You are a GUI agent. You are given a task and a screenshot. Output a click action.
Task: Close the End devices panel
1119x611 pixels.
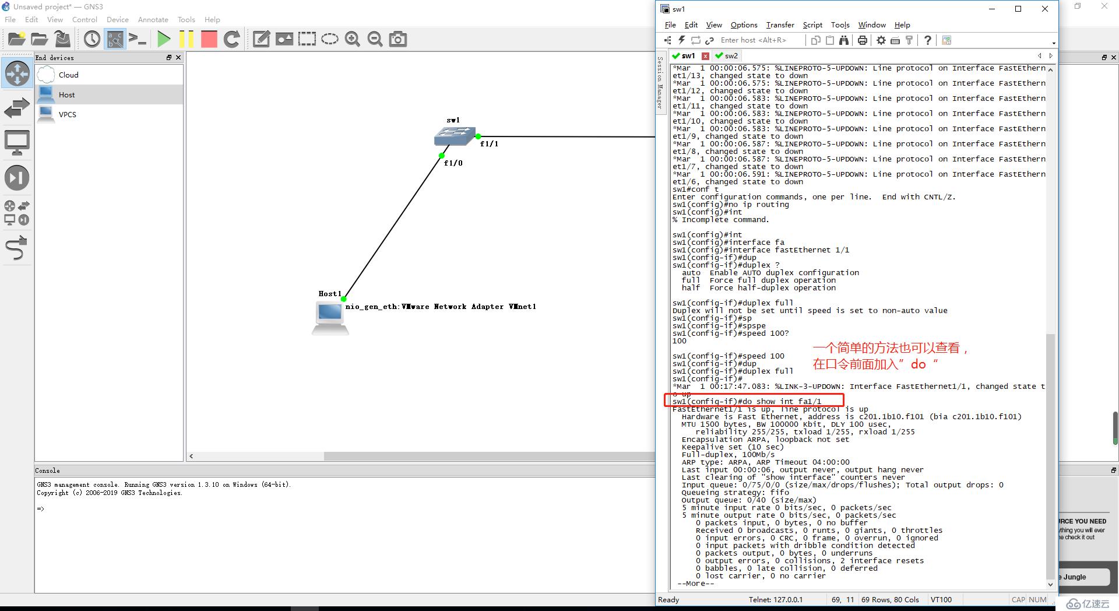[x=178, y=58]
